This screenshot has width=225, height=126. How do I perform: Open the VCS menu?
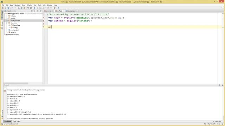pyautogui.click(x=44, y=5)
